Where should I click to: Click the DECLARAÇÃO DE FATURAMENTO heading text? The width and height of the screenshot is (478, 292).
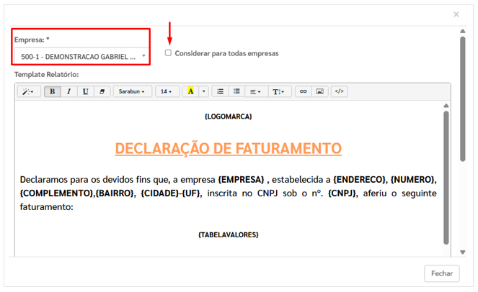[228, 148]
